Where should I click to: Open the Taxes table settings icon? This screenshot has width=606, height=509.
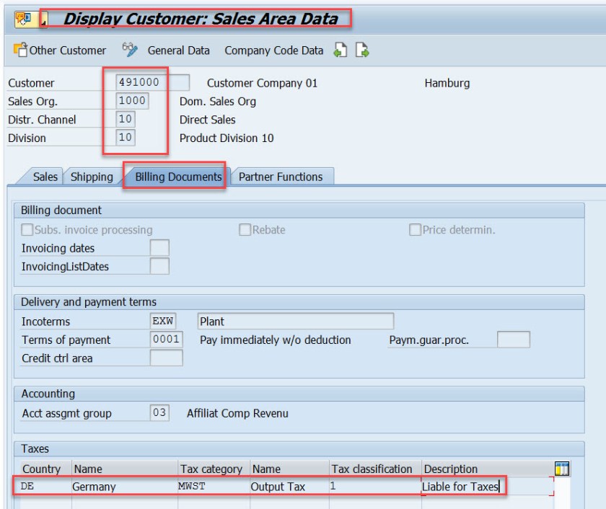(561, 469)
